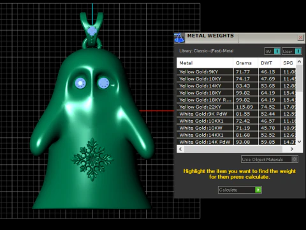The height and width of the screenshot is (230, 306).
Task: Click the Library: Classic - (Fast)-Metal label
Action: 206,51
